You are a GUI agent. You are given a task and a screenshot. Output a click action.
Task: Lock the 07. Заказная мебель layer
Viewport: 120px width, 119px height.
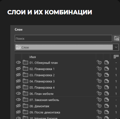pos(99,100)
